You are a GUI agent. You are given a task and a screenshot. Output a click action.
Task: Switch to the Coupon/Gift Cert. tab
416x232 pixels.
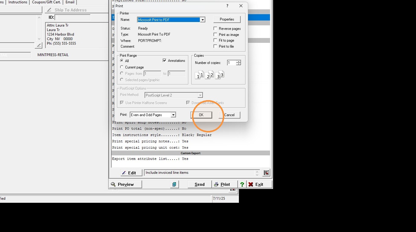[x=46, y=2]
